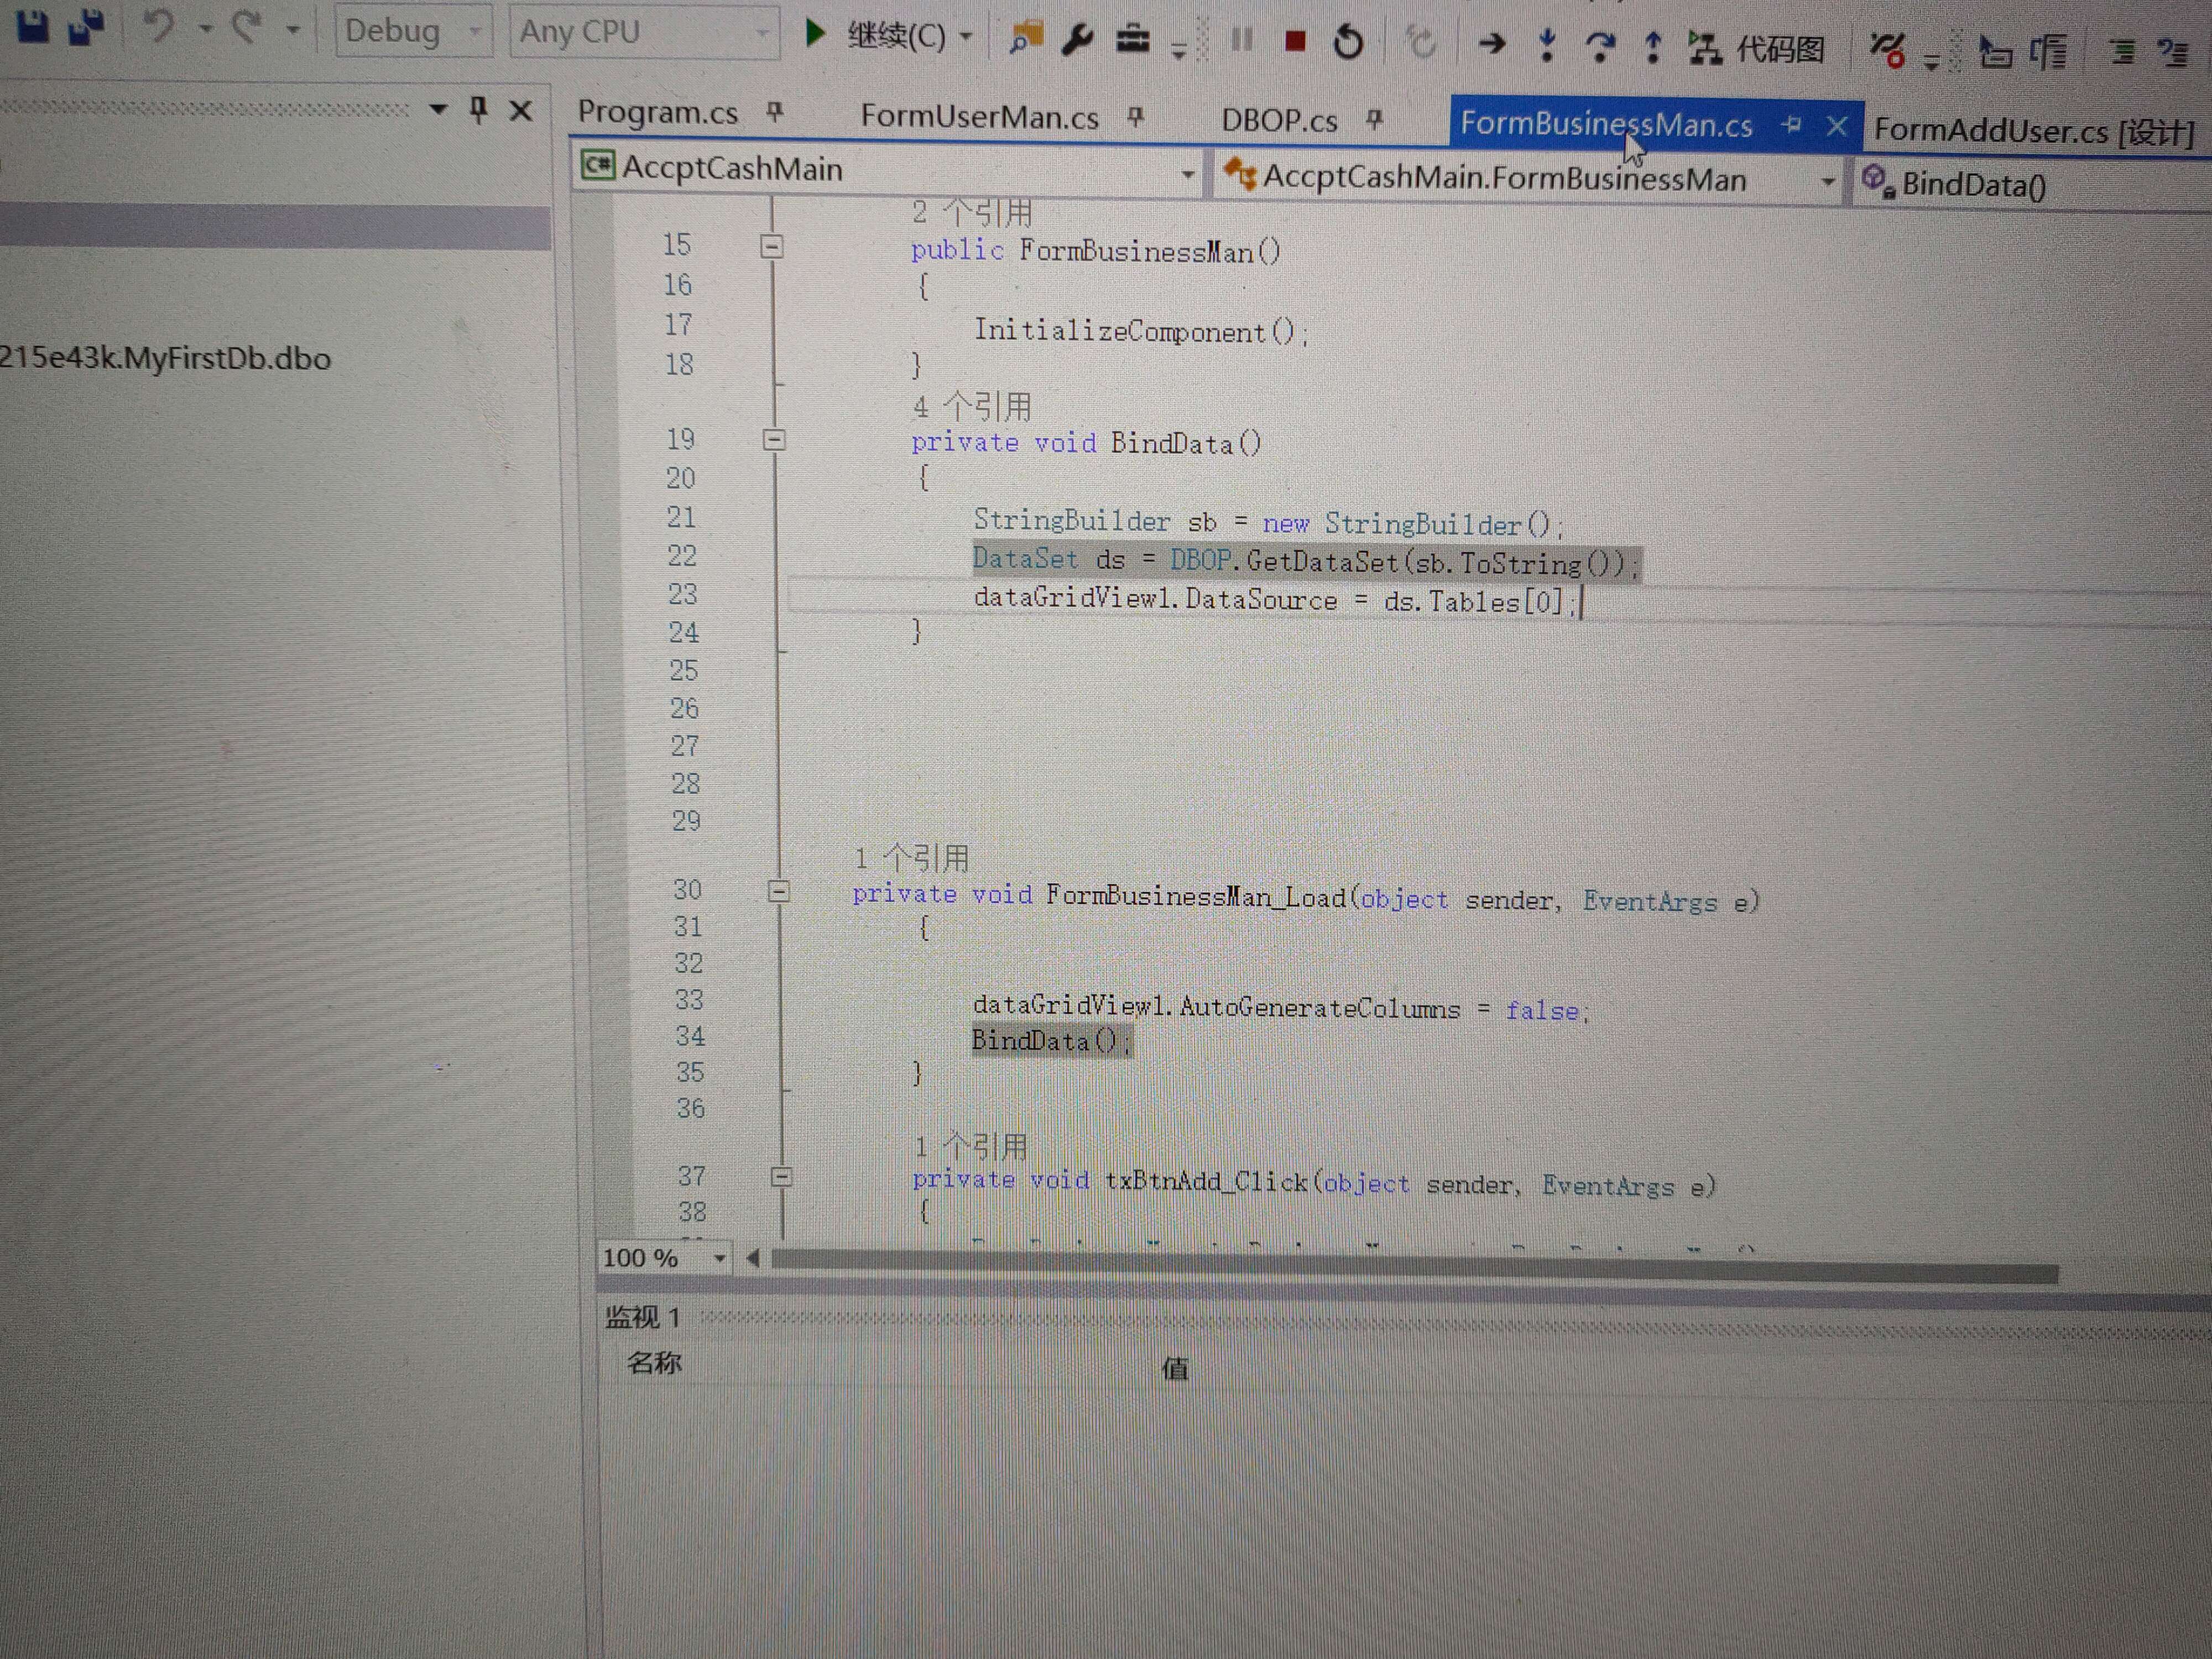The height and width of the screenshot is (1659, 2212).
Task: Click the AutoGenerateColumns = false line
Action: tap(1280, 1008)
